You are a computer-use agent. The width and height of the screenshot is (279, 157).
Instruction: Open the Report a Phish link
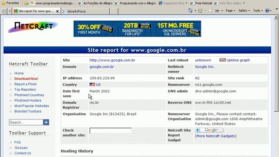[25, 84]
